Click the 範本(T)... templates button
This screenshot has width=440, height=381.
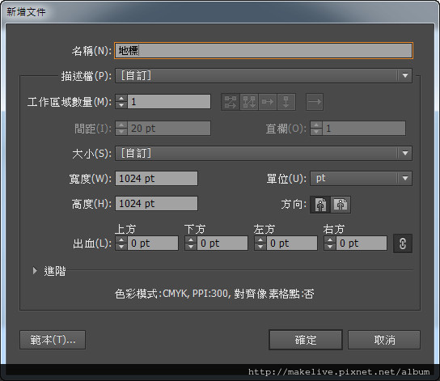coord(53,340)
